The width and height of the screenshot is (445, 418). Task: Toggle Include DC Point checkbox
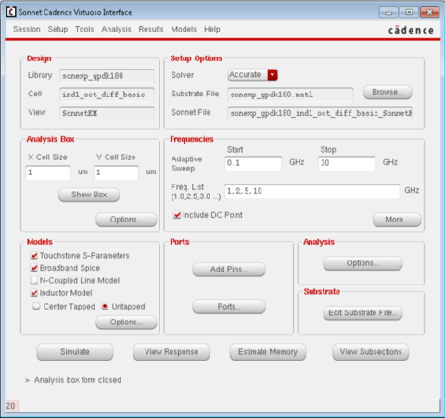(x=177, y=215)
